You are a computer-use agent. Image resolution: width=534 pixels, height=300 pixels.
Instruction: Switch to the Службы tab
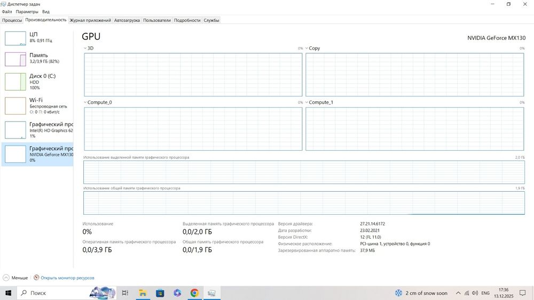tap(211, 20)
